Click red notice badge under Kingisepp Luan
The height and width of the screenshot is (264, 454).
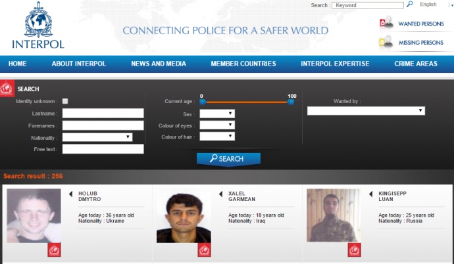[354, 250]
